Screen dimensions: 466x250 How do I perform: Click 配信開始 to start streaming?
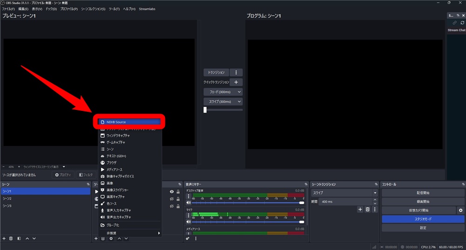coord(423,193)
